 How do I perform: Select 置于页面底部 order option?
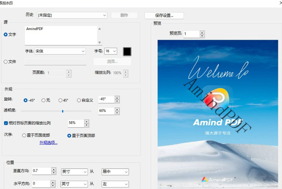(x=24, y=135)
